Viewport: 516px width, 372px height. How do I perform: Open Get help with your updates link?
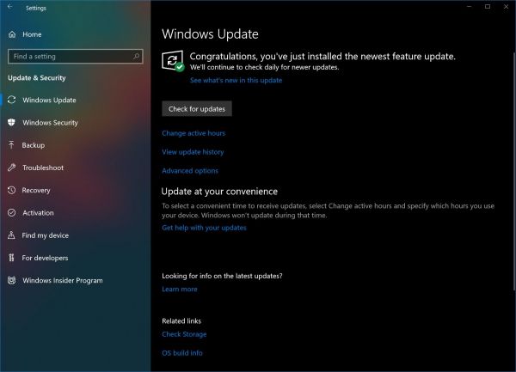pos(204,228)
